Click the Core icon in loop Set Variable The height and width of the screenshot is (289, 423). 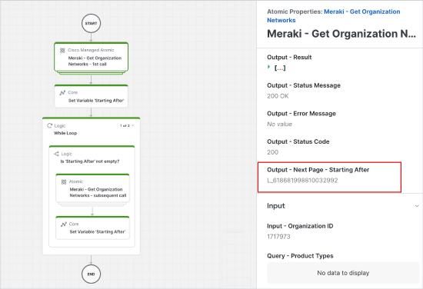(64, 224)
